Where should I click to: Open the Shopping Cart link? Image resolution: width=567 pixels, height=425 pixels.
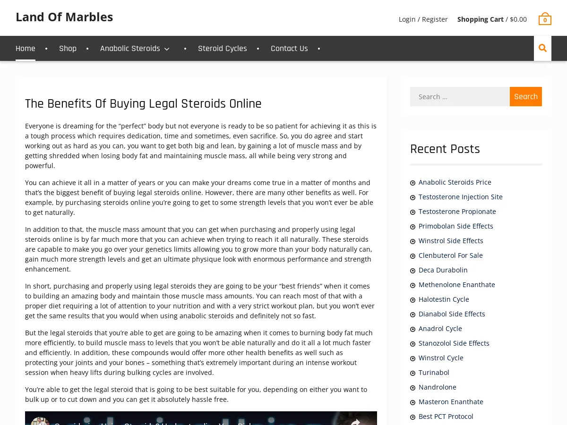coord(480,19)
